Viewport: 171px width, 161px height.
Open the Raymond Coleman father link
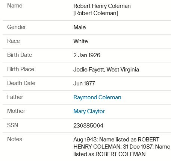[97, 97]
